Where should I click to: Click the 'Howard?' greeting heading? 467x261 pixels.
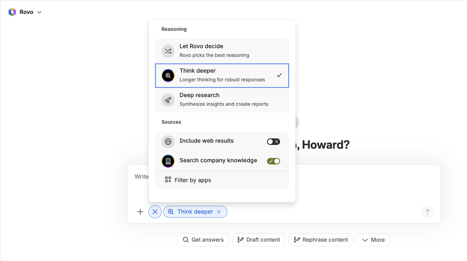click(x=325, y=145)
